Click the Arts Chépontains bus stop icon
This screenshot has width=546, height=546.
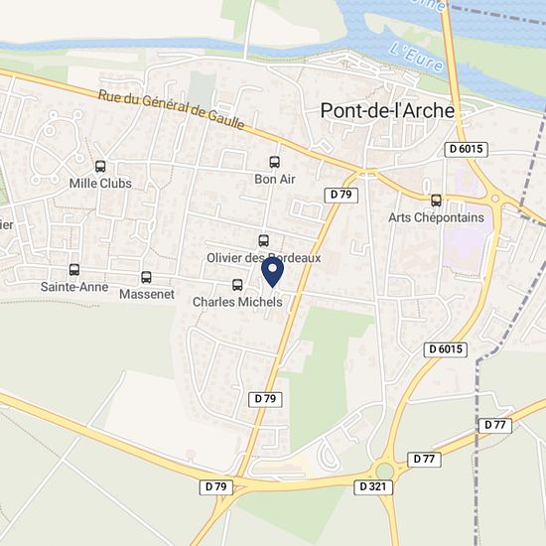point(437,201)
